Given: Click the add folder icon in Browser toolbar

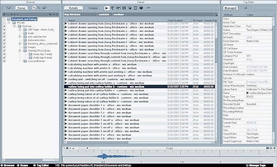Looking at the screenshot, I should 44,8.
